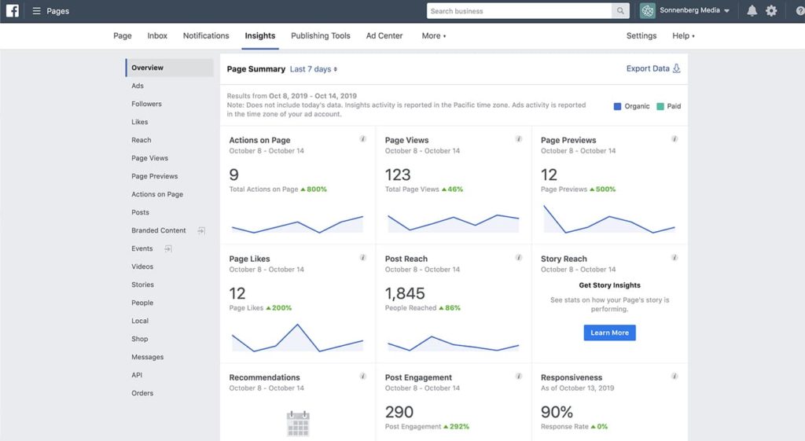Screen dimensions: 805x441
Task: Click the 90% Response Rate value
Action: tap(557, 412)
